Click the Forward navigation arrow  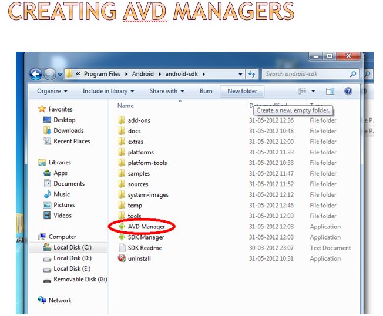(50, 74)
